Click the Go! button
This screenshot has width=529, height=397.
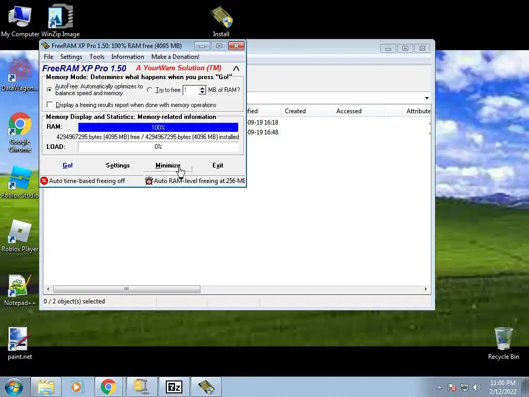click(x=68, y=165)
